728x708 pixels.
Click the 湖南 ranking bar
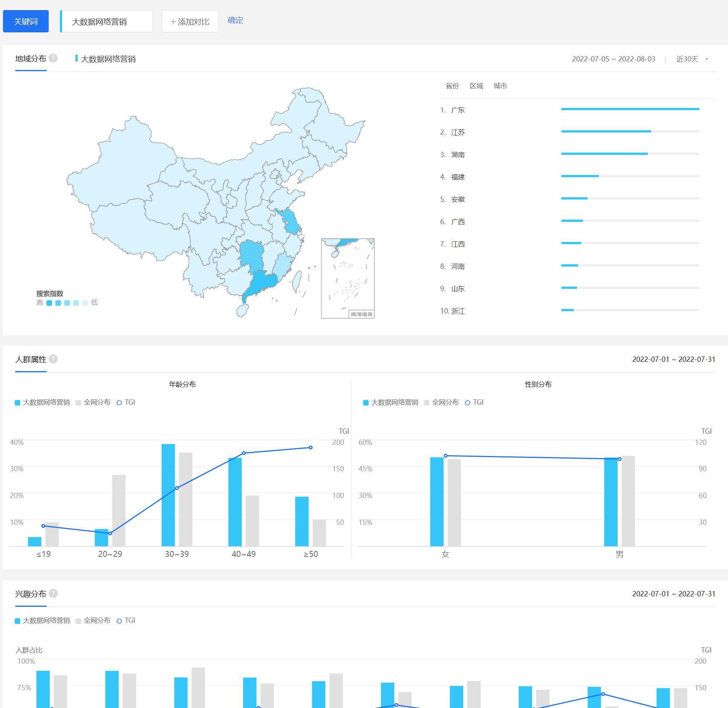click(x=630, y=154)
